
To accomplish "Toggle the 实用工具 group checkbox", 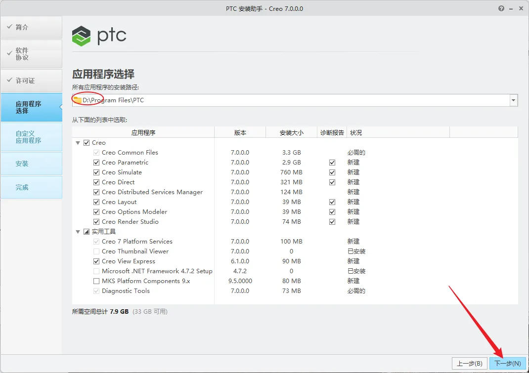I will pos(87,232).
